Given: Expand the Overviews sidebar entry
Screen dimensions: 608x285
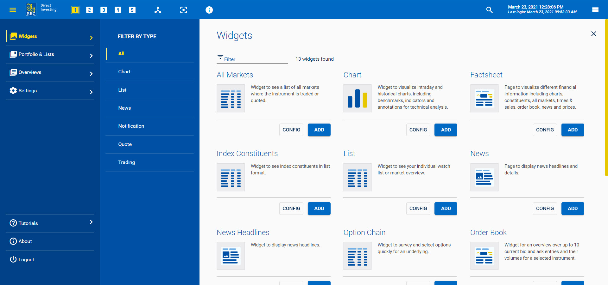Looking at the screenshot, I should [x=30, y=72].
